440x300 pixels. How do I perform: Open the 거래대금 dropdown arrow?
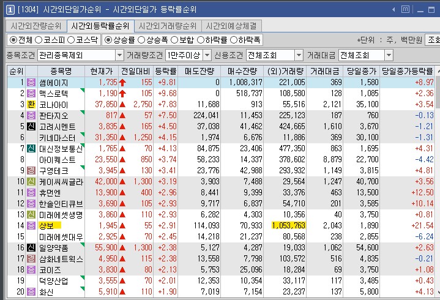(x=389, y=55)
